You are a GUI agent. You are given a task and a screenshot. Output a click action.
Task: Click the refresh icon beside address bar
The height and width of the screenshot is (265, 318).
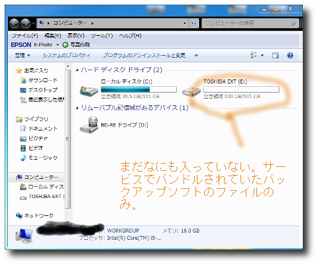click(x=193, y=23)
